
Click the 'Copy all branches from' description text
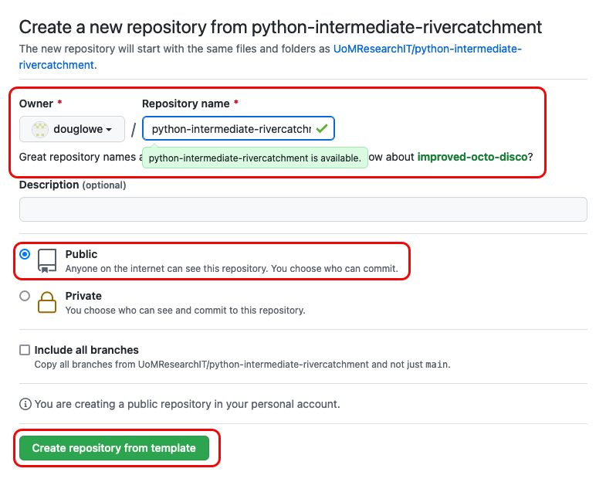point(242,365)
